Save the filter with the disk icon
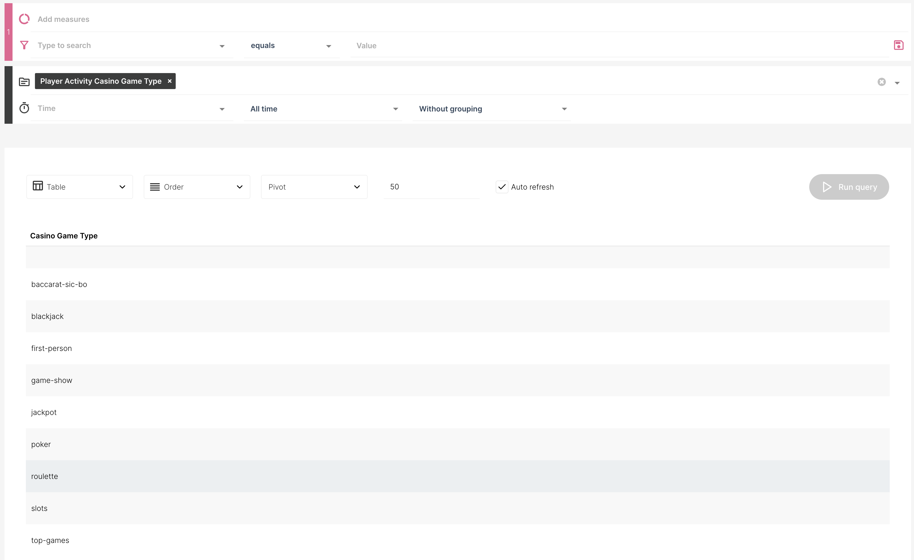The height and width of the screenshot is (560, 914). [x=899, y=45]
